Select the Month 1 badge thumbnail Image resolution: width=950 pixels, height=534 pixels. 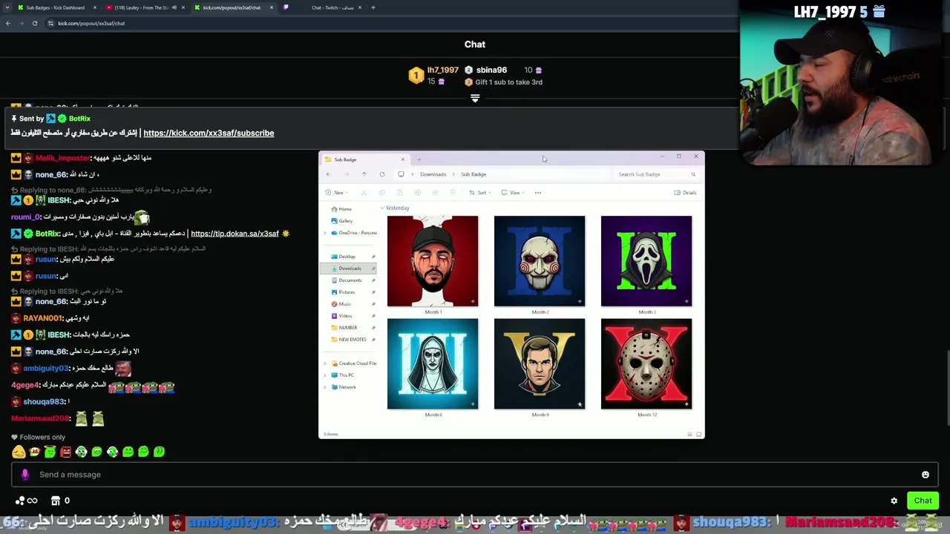pyautogui.click(x=433, y=261)
